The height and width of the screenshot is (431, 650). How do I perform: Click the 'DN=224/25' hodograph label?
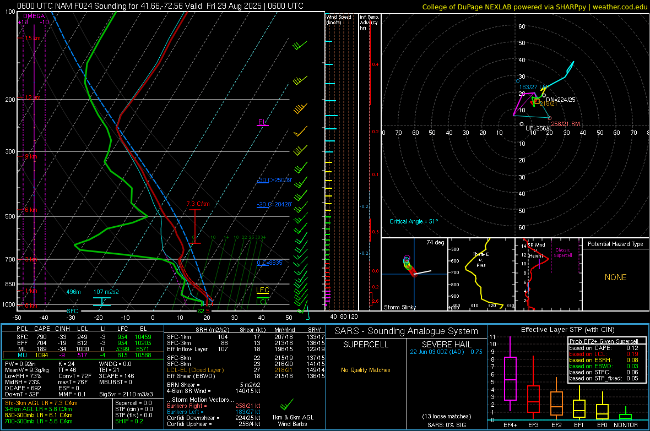560,100
